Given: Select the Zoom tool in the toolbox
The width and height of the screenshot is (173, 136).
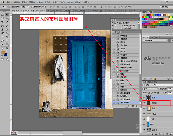Looking at the screenshot, I should pyautogui.click(x=7, y=48).
